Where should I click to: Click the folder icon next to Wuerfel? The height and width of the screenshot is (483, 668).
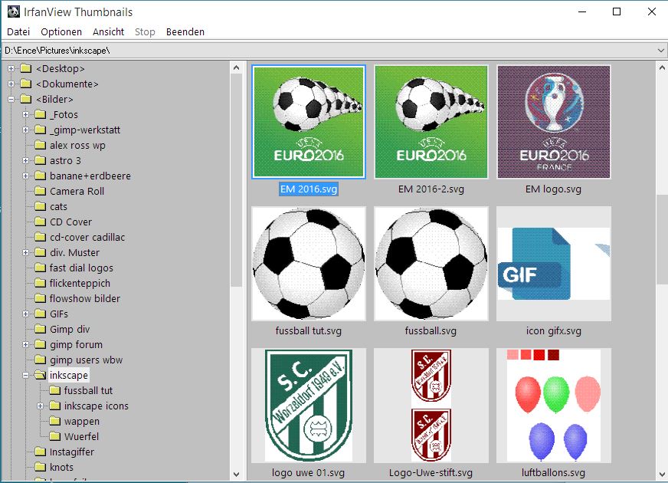54,437
